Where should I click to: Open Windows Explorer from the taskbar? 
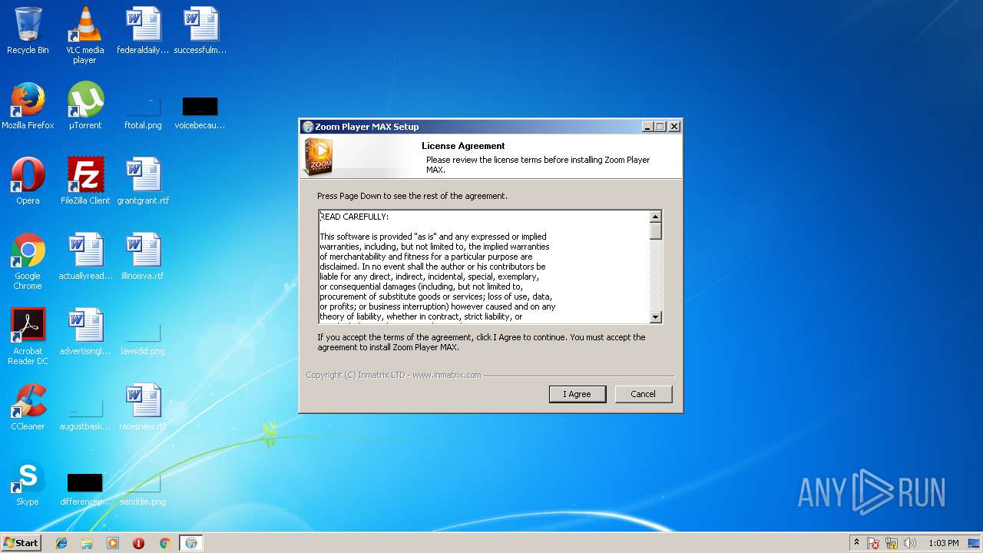point(87,543)
